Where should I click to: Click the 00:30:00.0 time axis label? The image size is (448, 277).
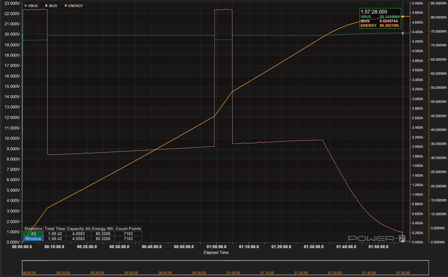pyautogui.click(x=119, y=247)
